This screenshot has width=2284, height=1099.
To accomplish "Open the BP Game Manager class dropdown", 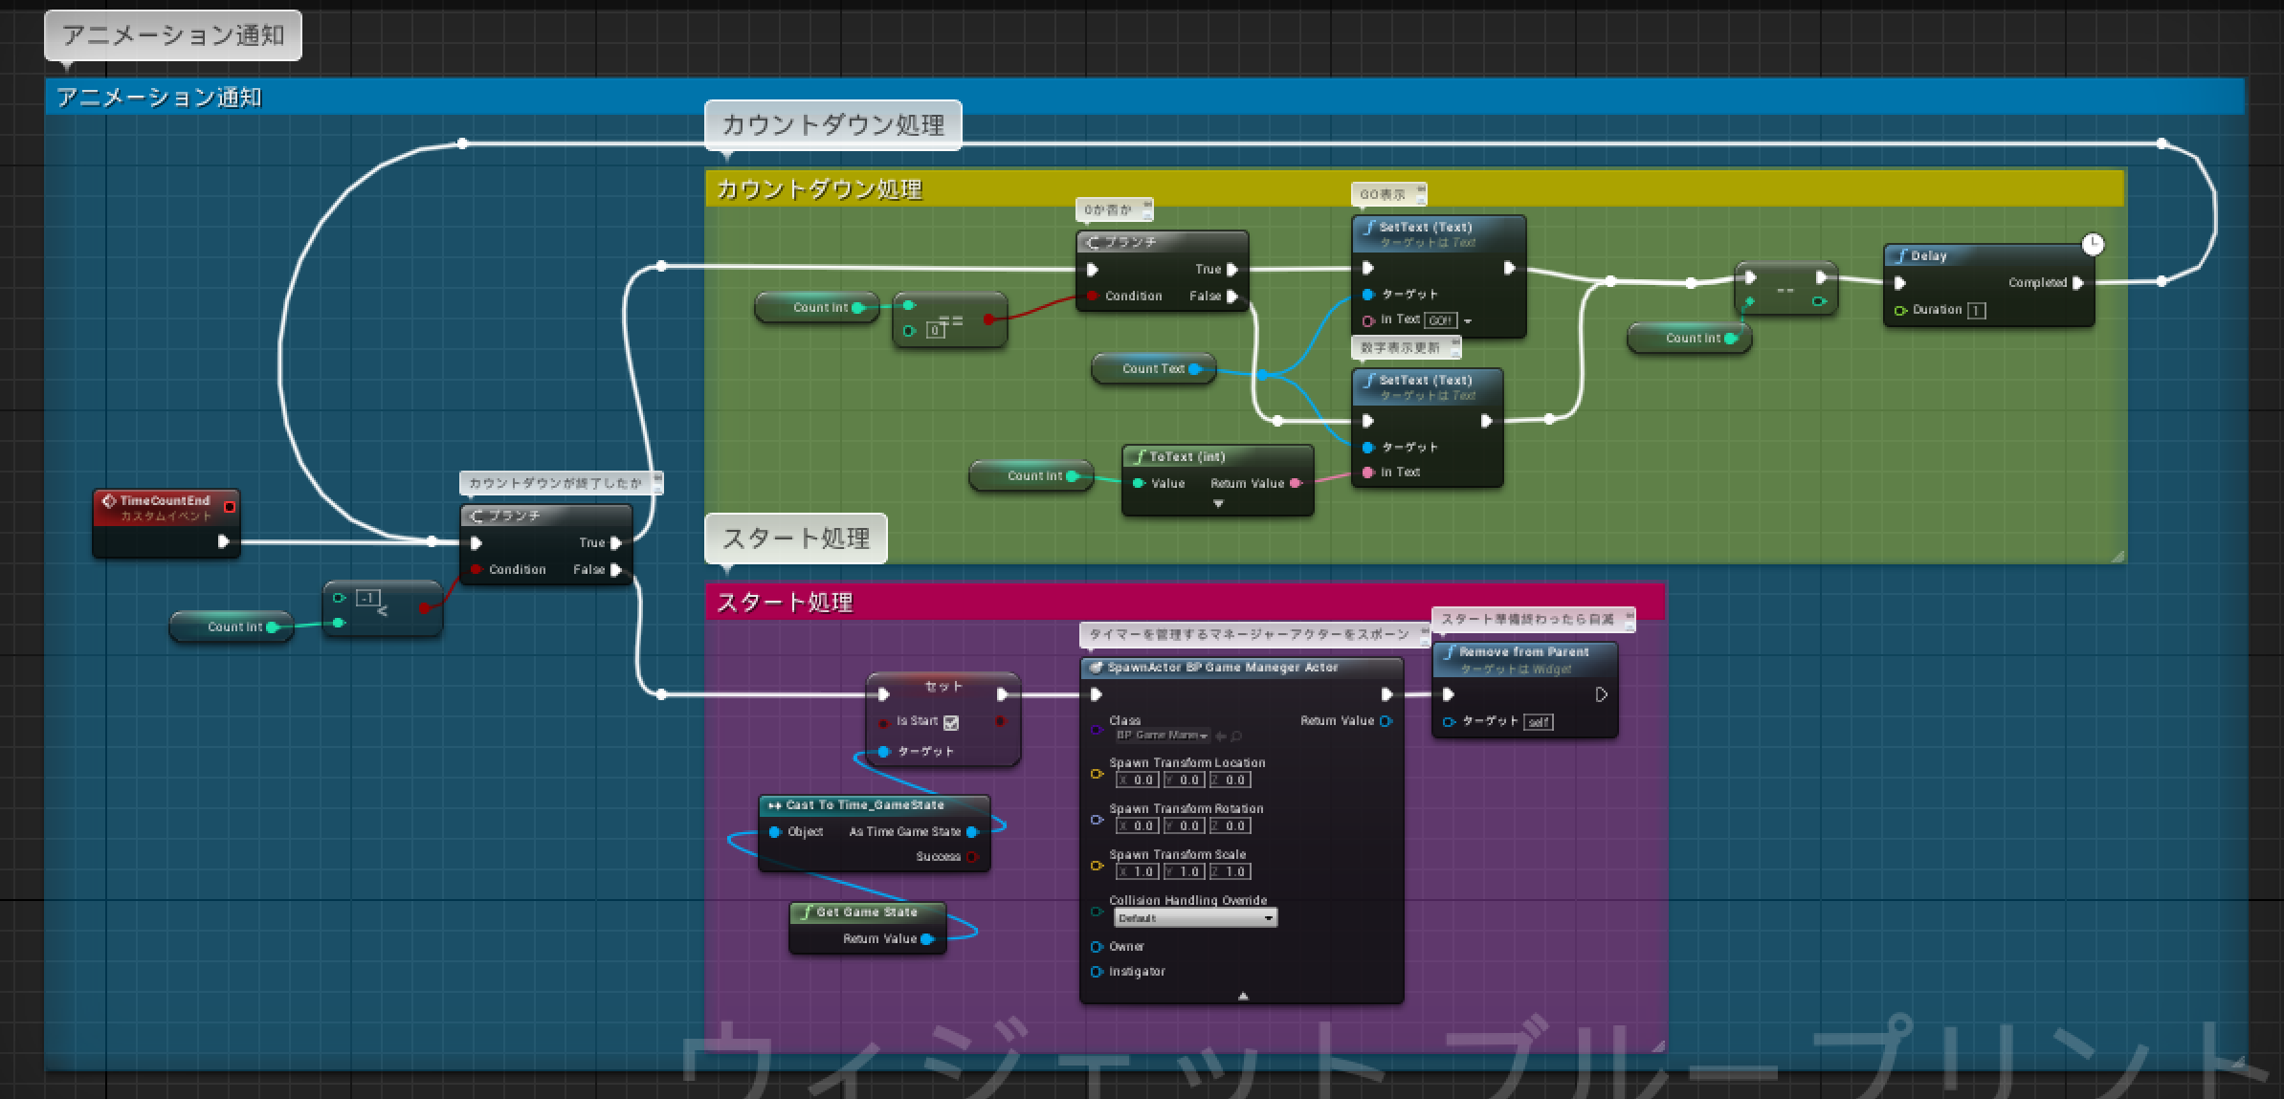I will point(1162,736).
